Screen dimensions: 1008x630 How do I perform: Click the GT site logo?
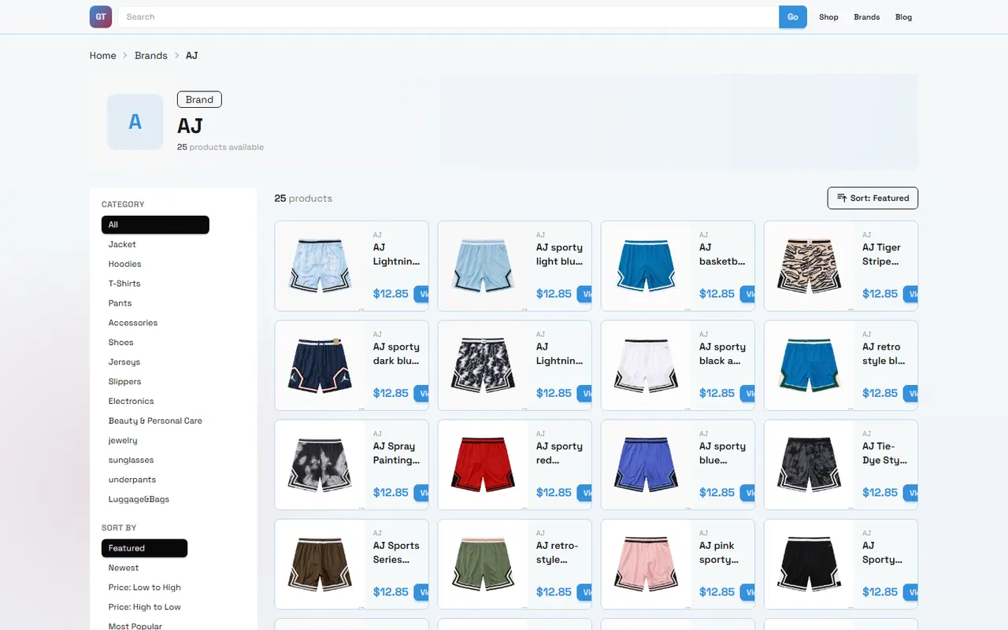pyautogui.click(x=101, y=17)
